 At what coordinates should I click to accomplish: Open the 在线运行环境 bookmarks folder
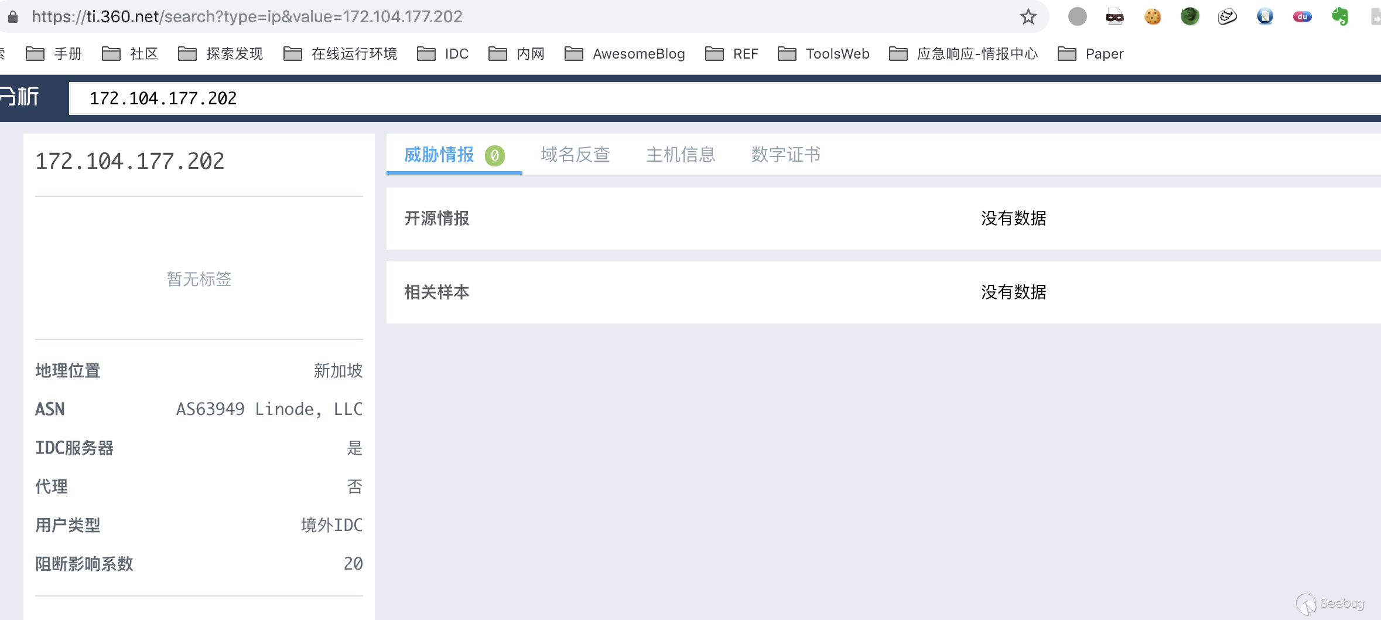point(340,54)
